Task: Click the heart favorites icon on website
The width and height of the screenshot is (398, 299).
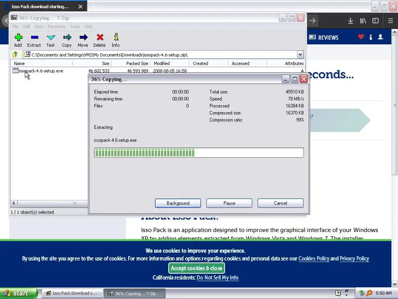Action: pyautogui.click(x=361, y=37)
